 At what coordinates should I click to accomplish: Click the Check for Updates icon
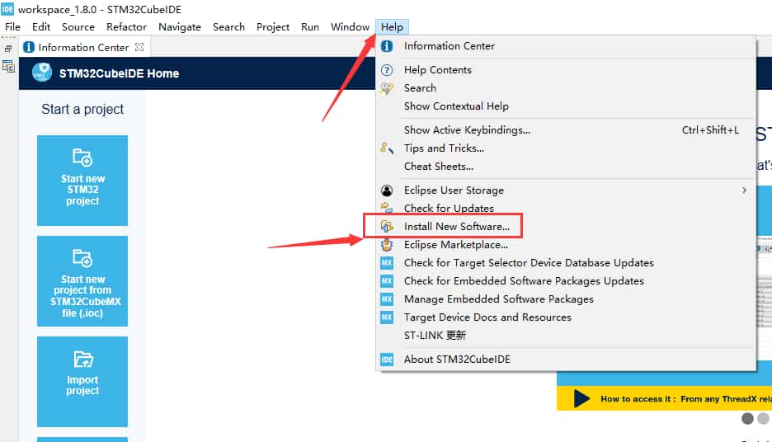tap(387, 208)
